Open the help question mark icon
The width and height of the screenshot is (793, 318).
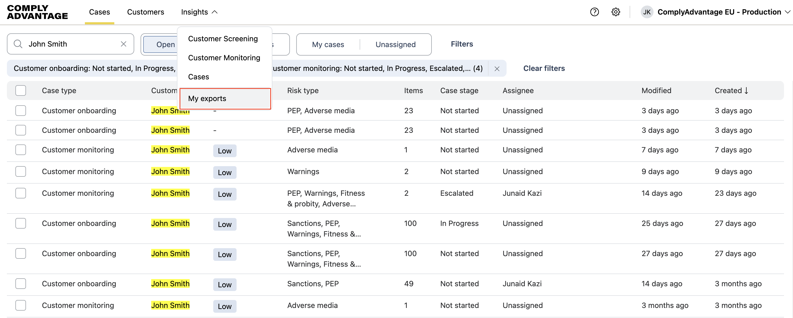point(594,12)
